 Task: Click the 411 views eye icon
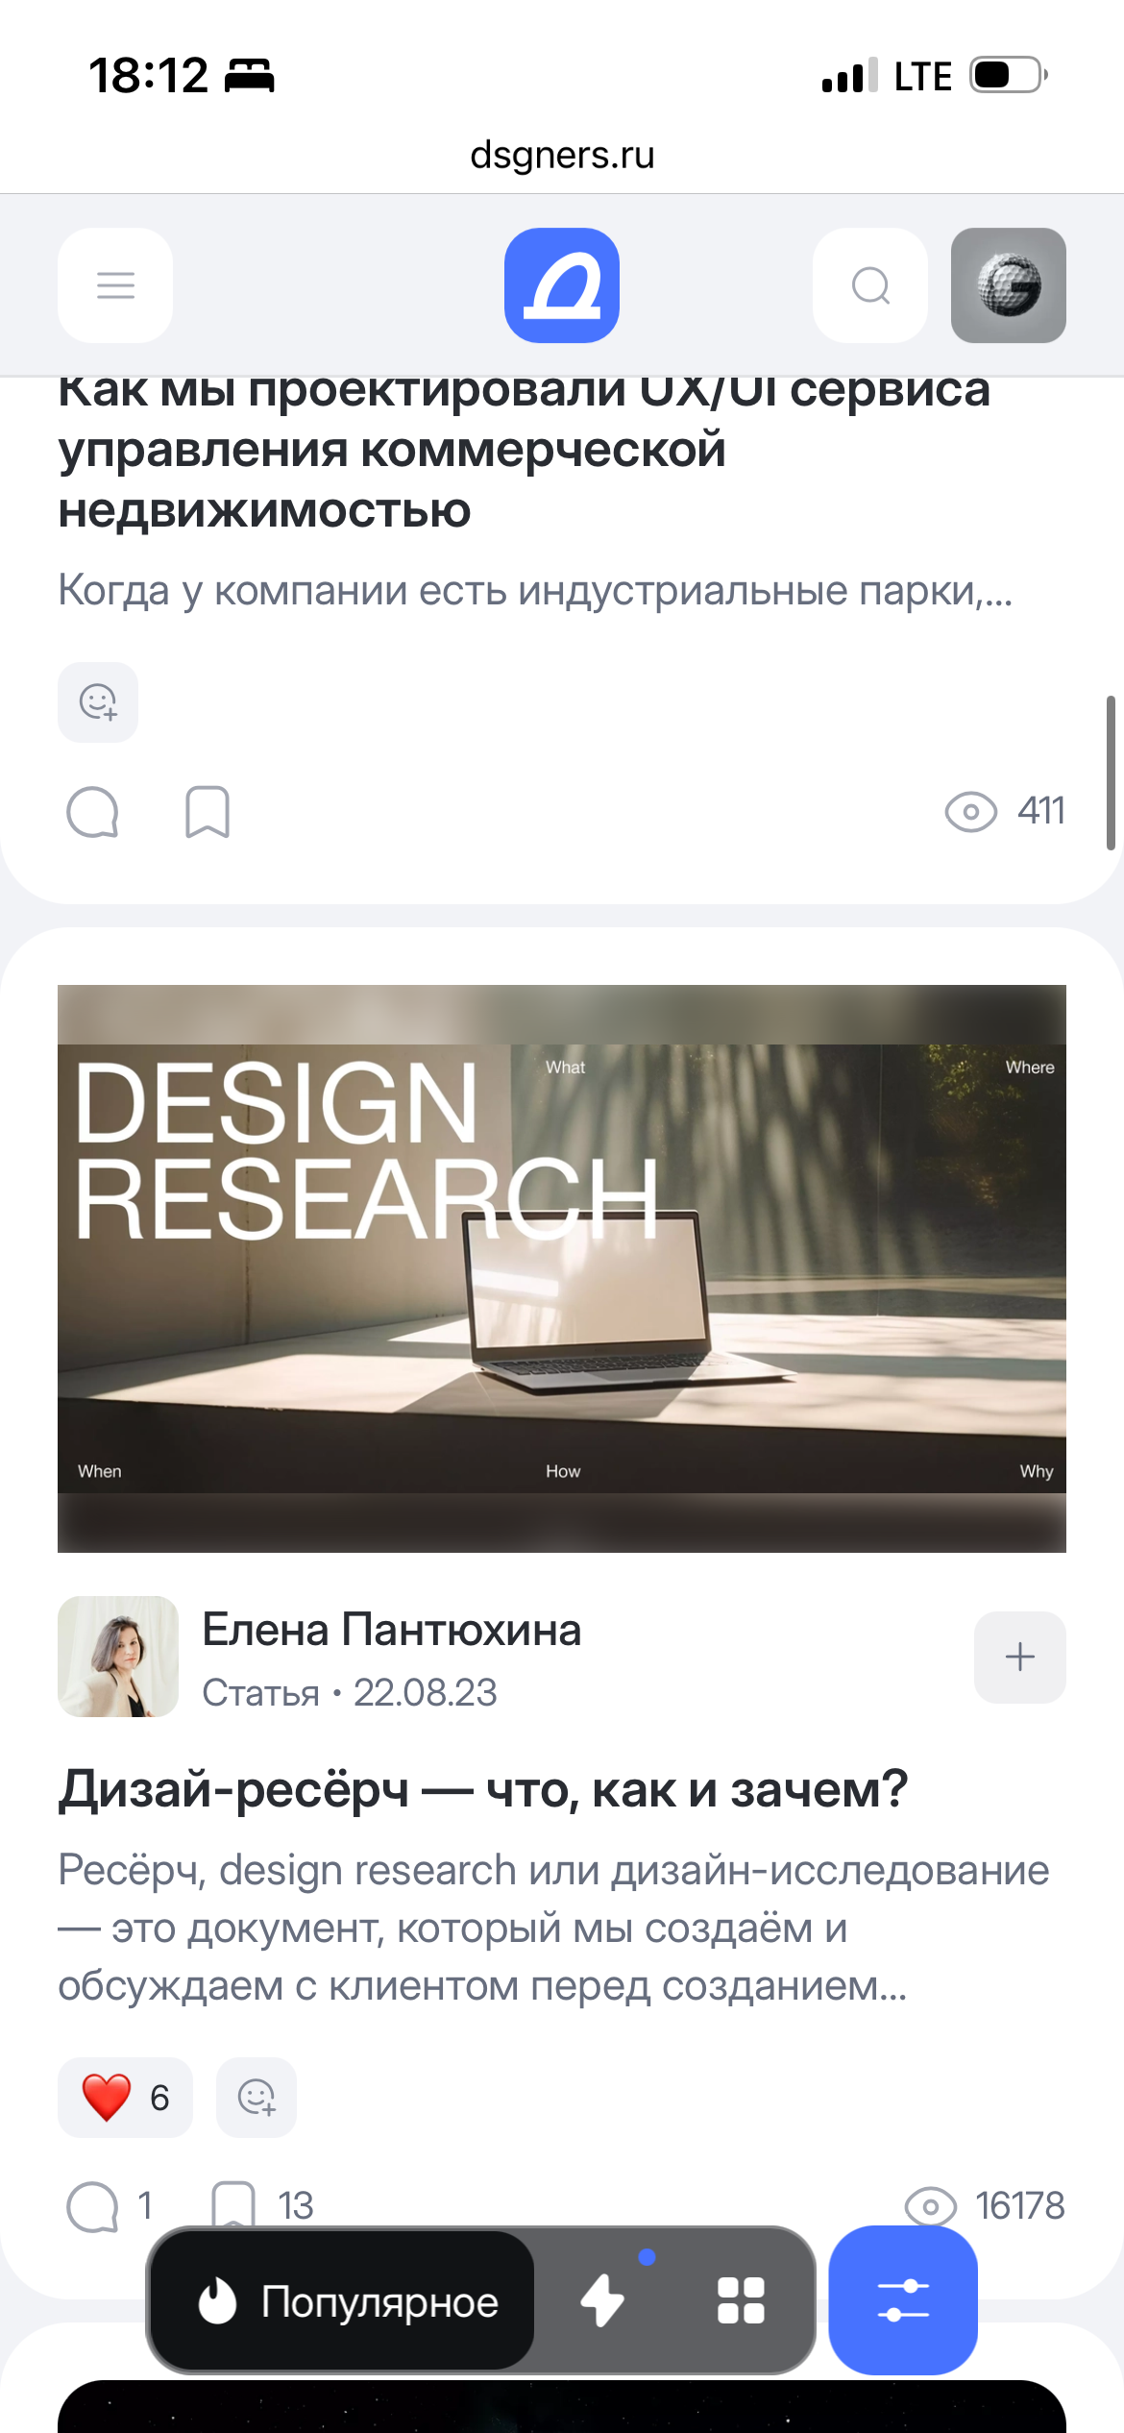(x=970, y=812)
